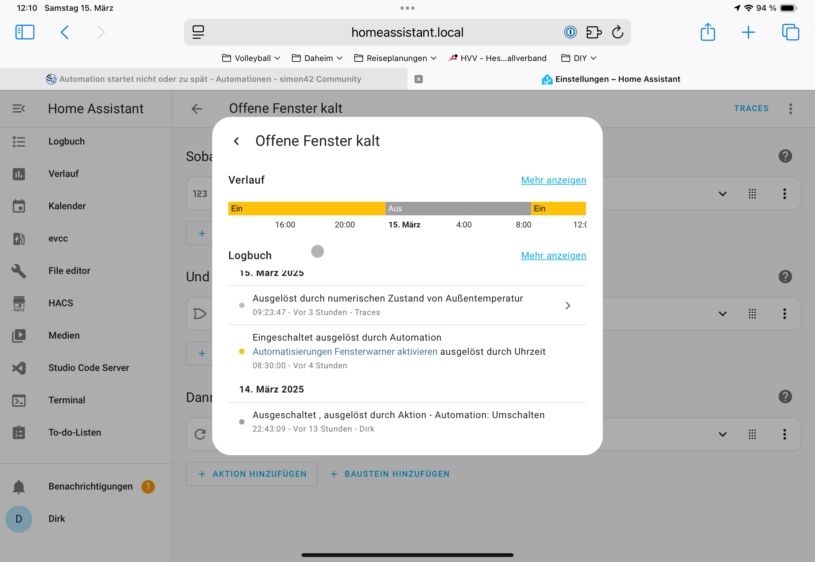Screen dimensions: 815x562
Task: Expand the Reiseplanungen bookmarks folder
Action: click(x=395, y=58)
